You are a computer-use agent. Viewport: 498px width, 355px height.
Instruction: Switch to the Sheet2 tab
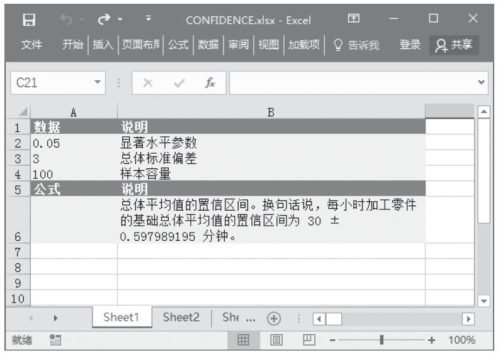point(181,318)
